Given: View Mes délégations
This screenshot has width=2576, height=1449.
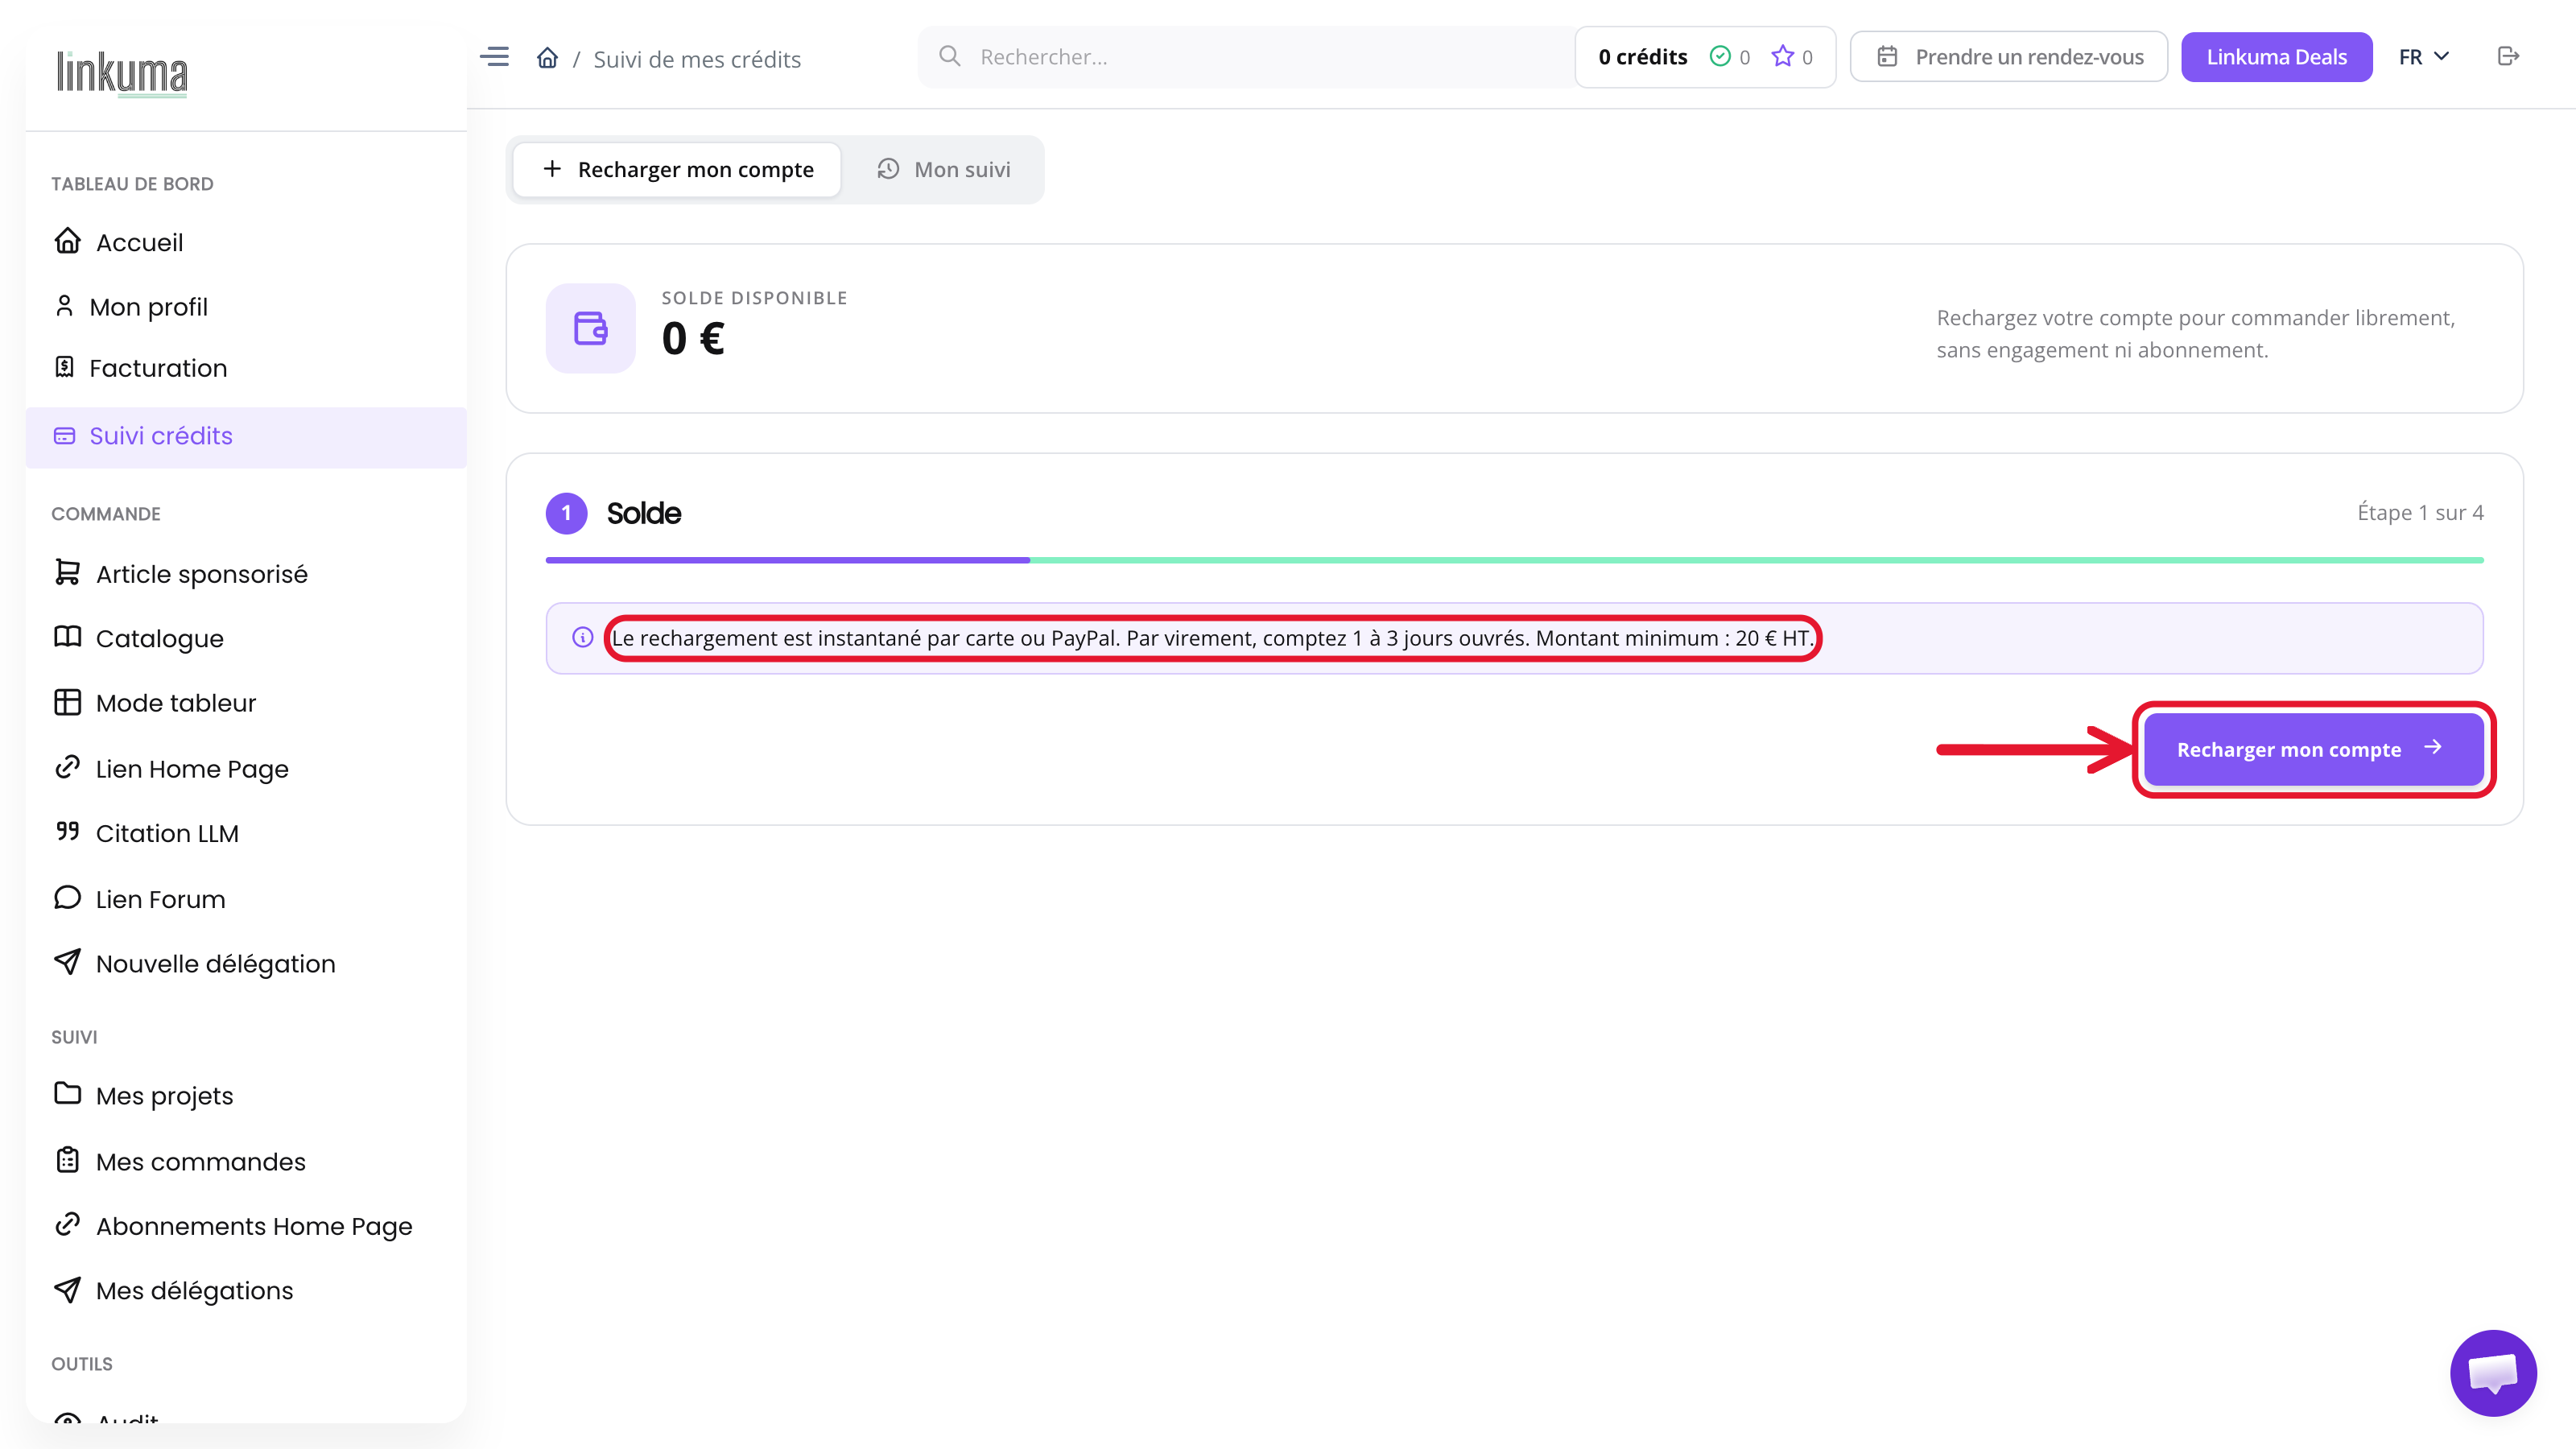Looking at the screenshot, I should [x=246, y=1291].
